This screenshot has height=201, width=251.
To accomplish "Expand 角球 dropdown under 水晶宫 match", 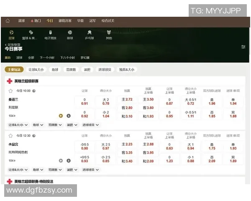I will (x=38, y=170).
